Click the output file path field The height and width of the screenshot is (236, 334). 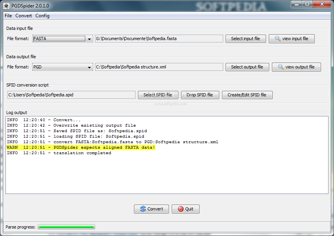pyautogui.click(x=159, y=67)
